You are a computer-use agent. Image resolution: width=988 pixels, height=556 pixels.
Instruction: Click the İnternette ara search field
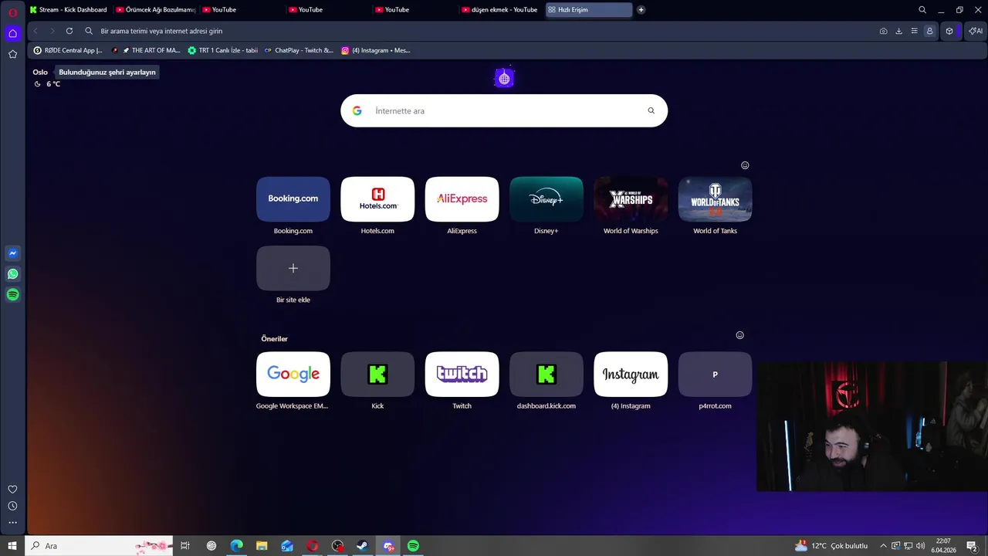click(506, 110)
